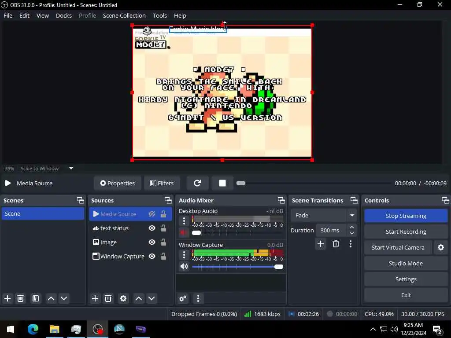Viewport: 451px width, 338px height.
Task: Open media source Properties
Action: click(x=117, y=183)
